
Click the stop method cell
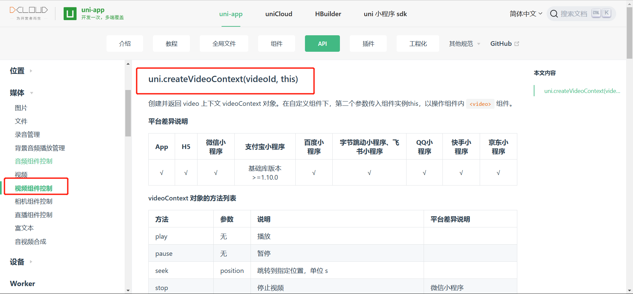(181, 286)
